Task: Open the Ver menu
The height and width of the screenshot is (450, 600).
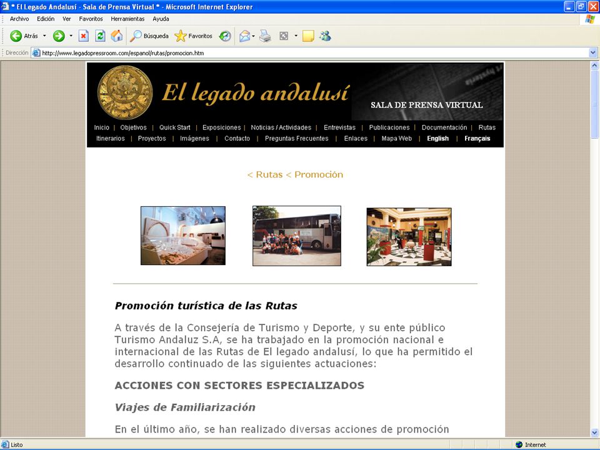Action: 67,19
